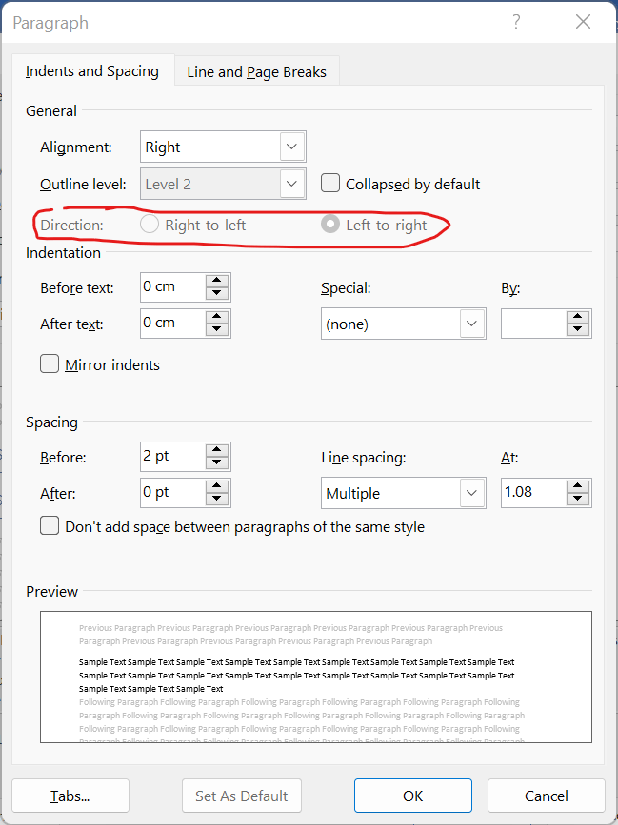Decrease After text indentation value
Screen dimensions: 618x825
(217, 330)
